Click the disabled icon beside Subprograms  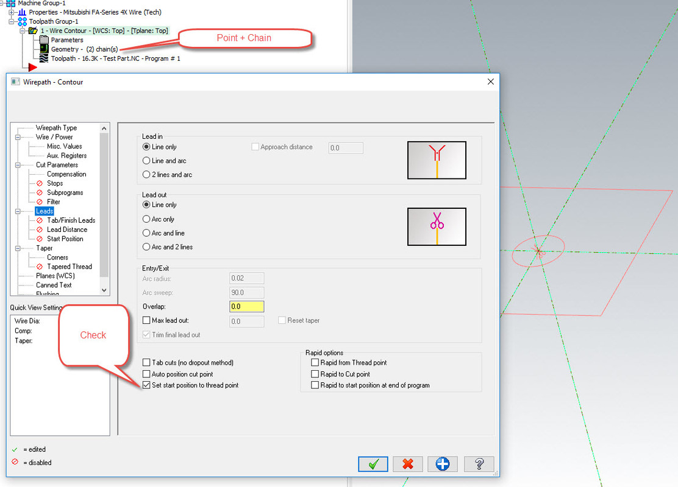[x=40, y=192]
